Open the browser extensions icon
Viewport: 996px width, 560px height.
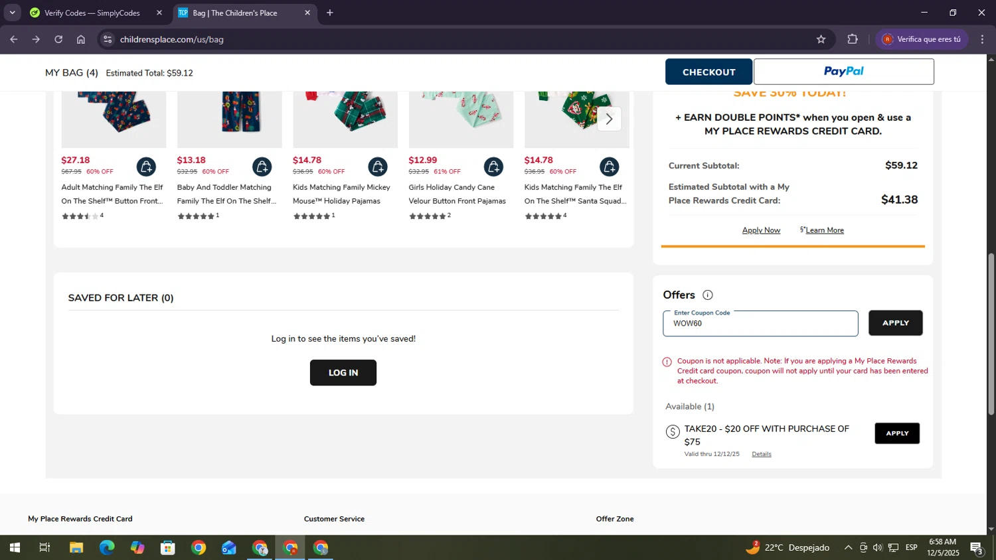pyautogui.click(x=853, y=39)
